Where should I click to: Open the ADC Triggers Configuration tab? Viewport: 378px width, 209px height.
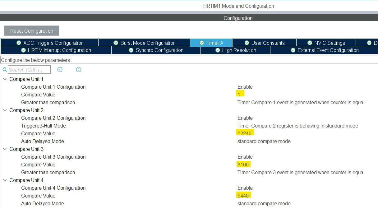pyautogui.click(x=50, y=43)
